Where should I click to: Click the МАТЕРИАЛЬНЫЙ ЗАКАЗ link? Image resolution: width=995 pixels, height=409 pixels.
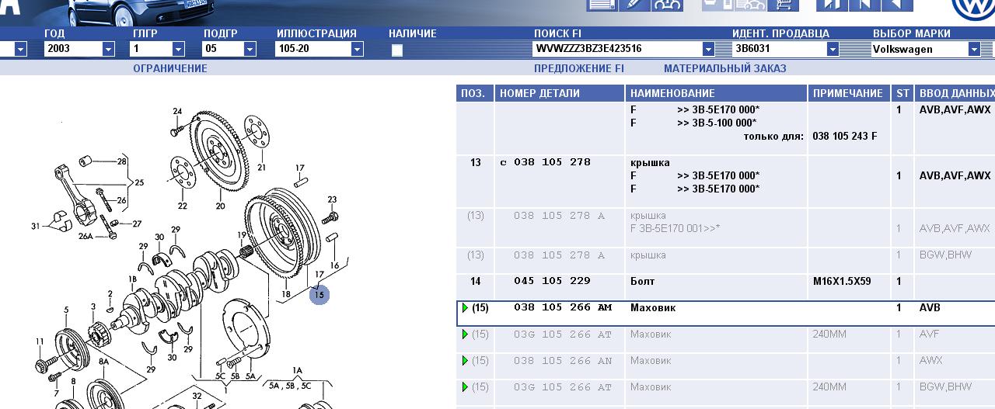coord(725,68)
